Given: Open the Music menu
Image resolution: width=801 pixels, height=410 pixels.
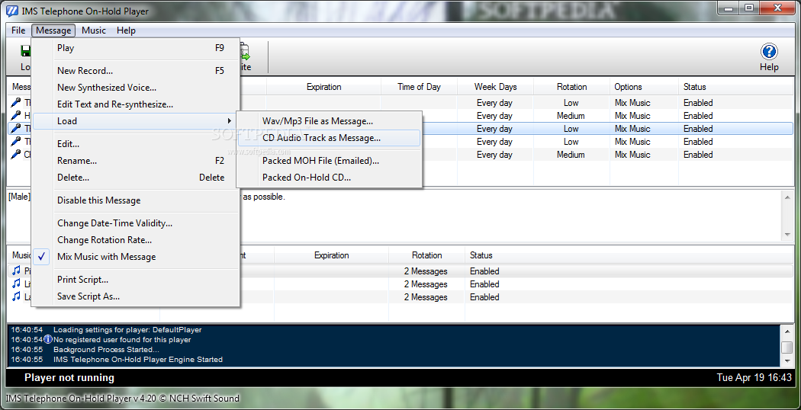Looking at the screenshot, I should (94, 30).
